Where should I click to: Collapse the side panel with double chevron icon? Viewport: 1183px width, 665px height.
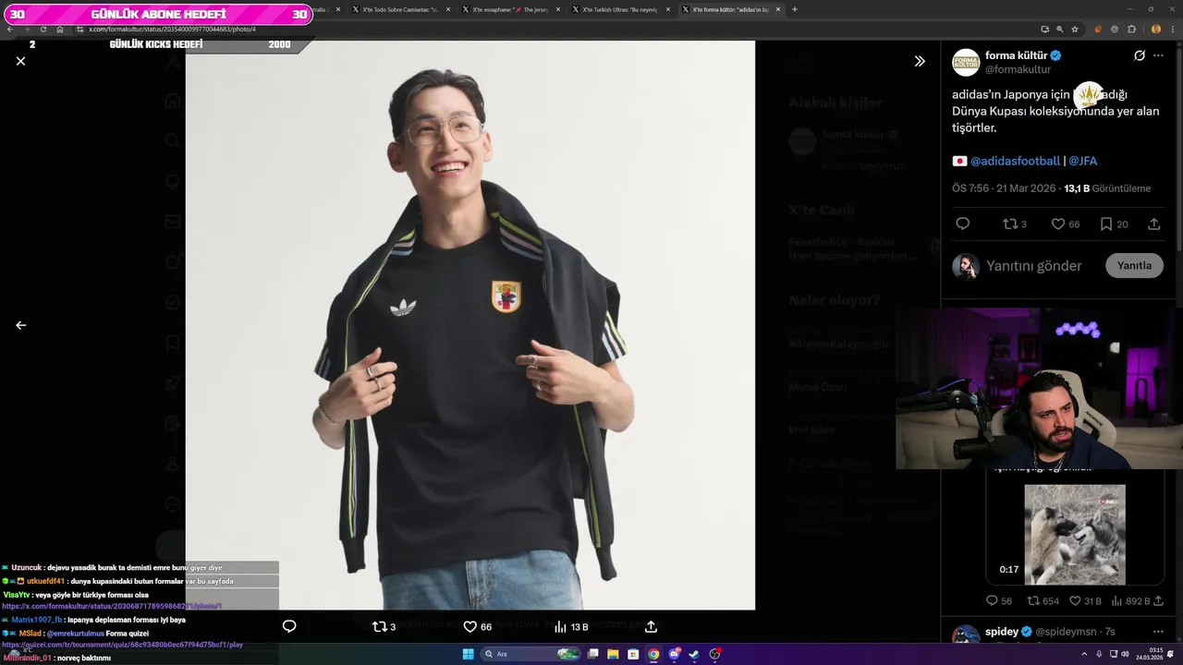(x=920, y=61)
